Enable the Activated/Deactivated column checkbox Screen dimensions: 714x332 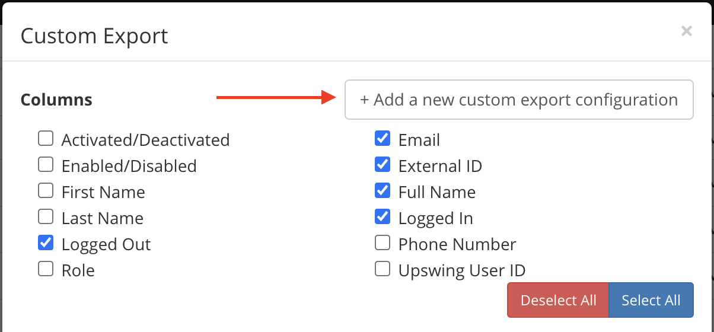click(x=46, y=139)
